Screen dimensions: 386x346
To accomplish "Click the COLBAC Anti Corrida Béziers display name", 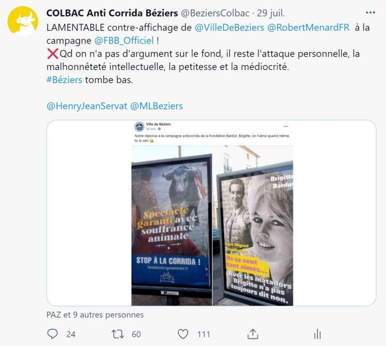I will point(112,13).
